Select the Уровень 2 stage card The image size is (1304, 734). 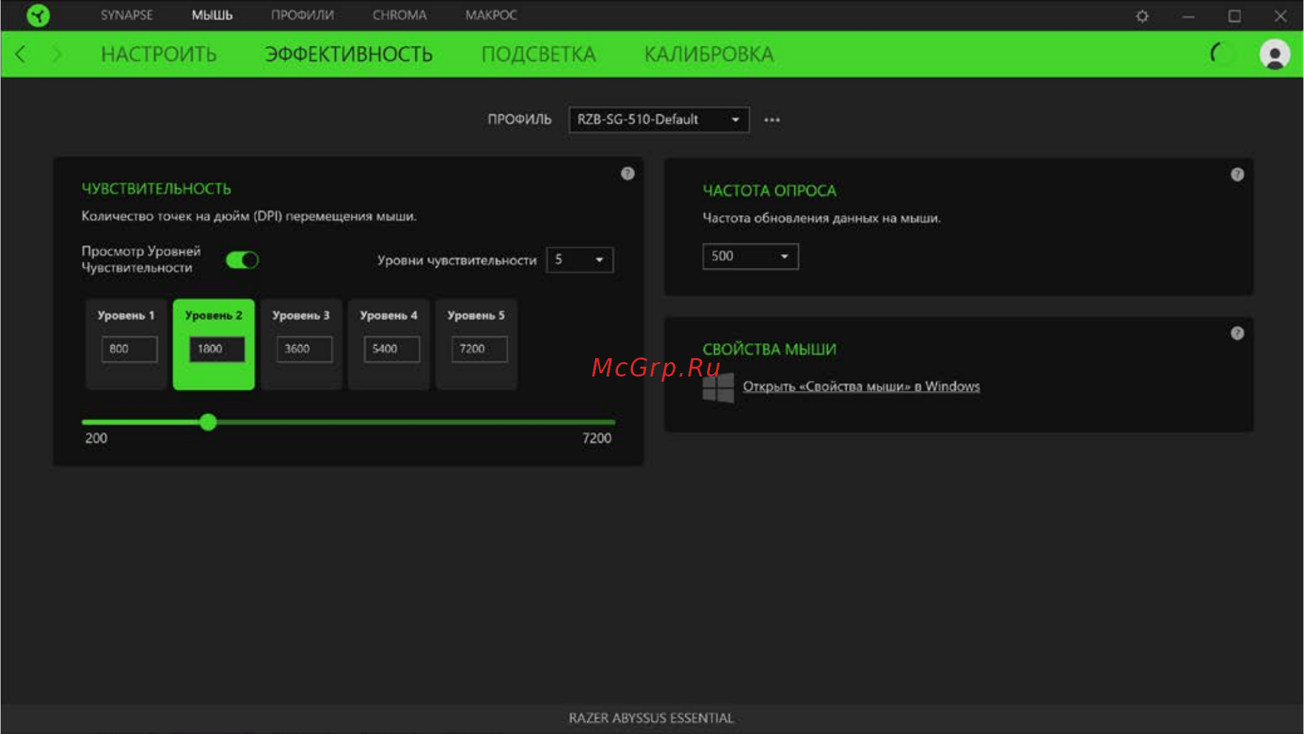[214, 344]
